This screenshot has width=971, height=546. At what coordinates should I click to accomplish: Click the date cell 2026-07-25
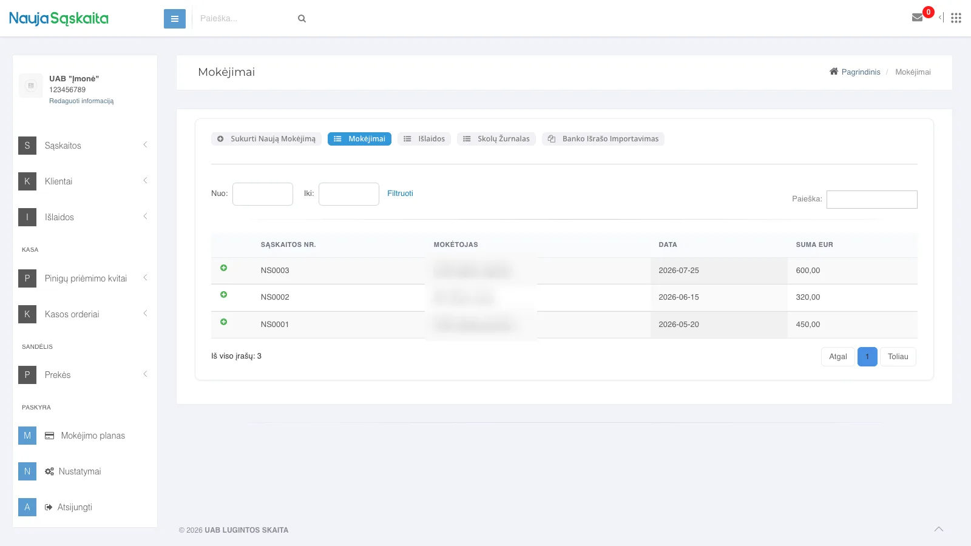point(678,271)
